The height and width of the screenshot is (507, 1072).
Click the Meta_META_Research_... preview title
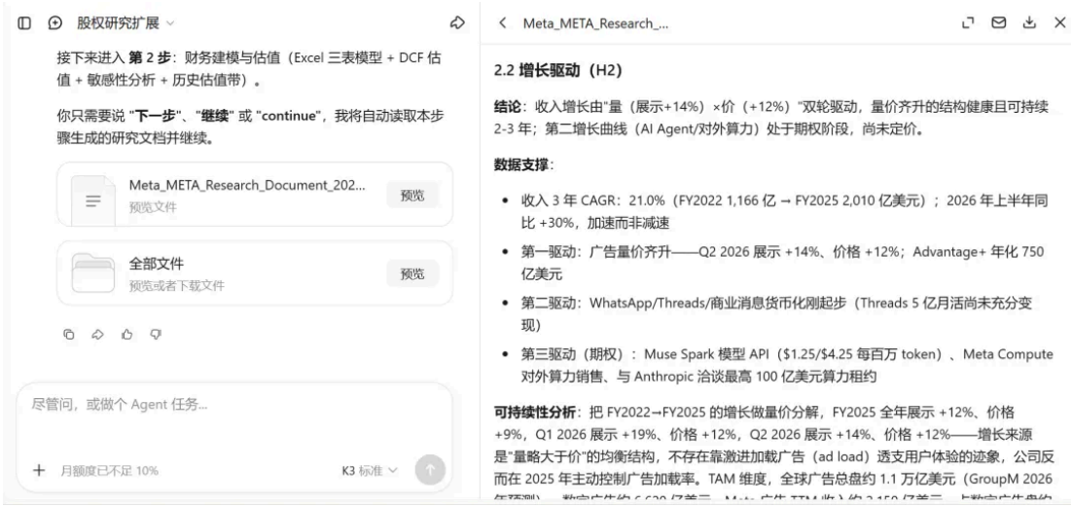(595, 23)
